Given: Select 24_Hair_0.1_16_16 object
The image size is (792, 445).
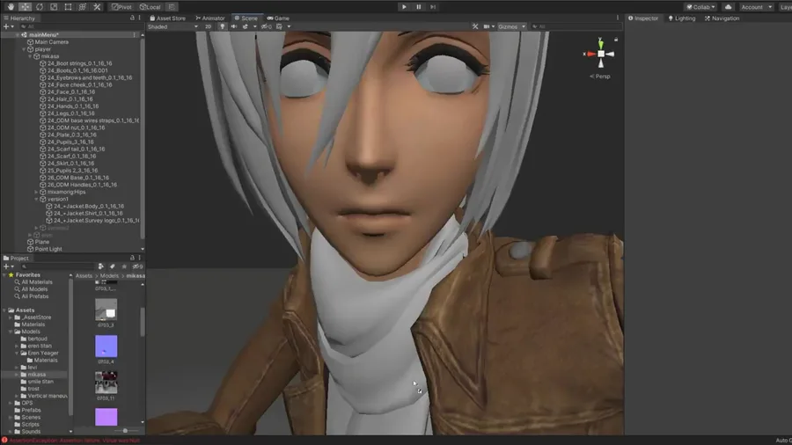Looking at the screenshot, I should coord(70,99).
